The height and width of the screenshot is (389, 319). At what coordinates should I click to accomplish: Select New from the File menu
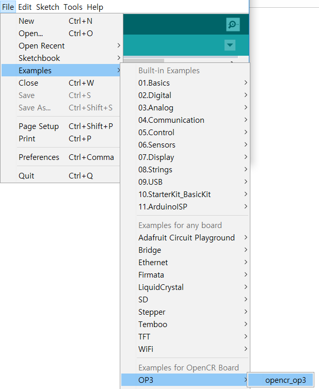pyautogui.click(x=61, y=21)
